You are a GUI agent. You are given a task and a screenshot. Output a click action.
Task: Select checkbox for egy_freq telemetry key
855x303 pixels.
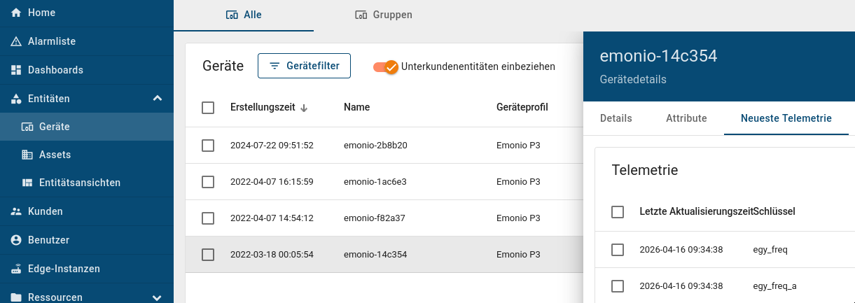click(x=618, y=250)
